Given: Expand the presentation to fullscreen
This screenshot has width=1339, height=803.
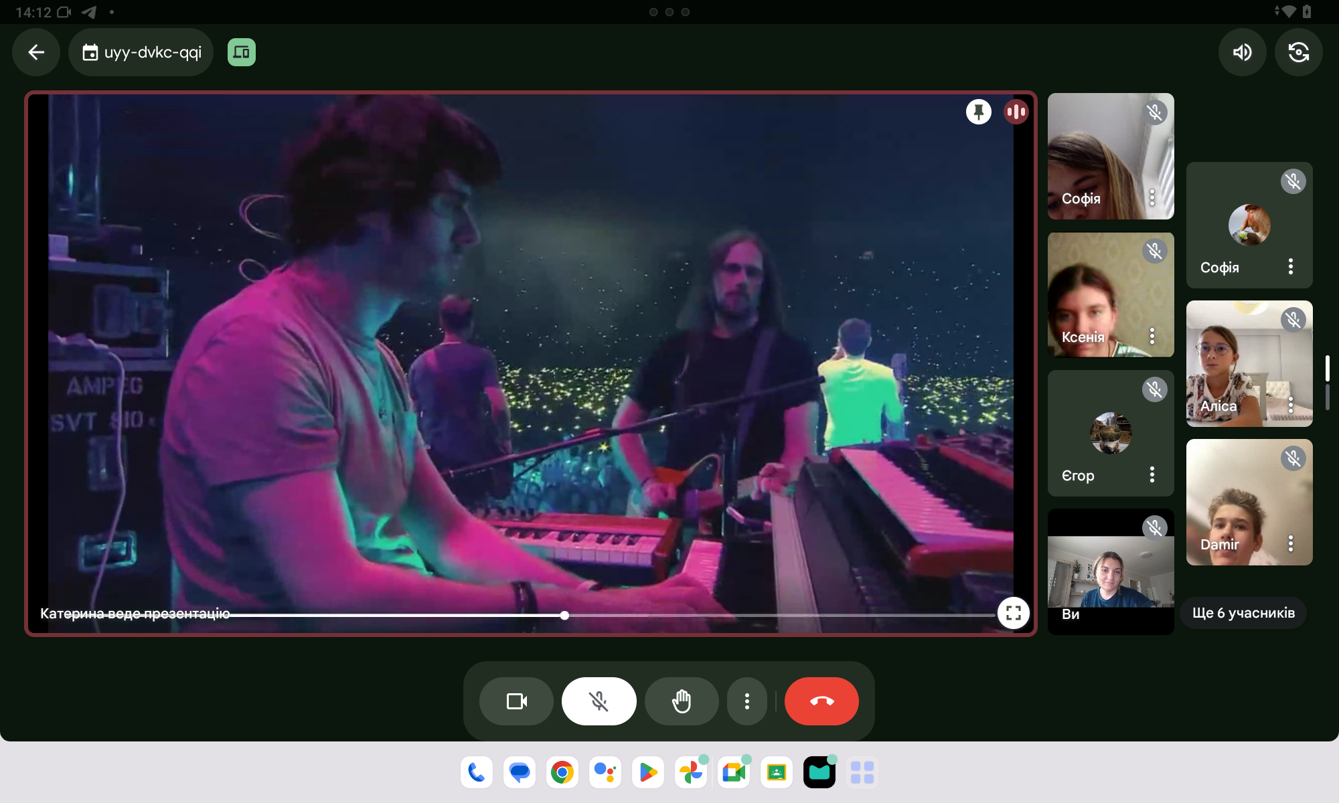Looking at the screenshot, I should [x=1013, y=613].
